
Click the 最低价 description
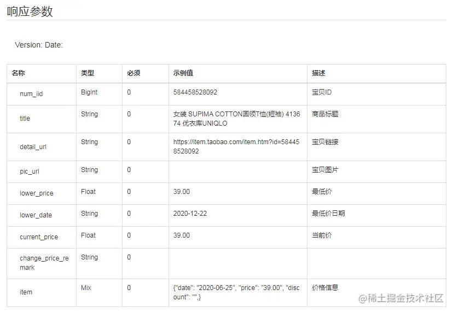322,192
